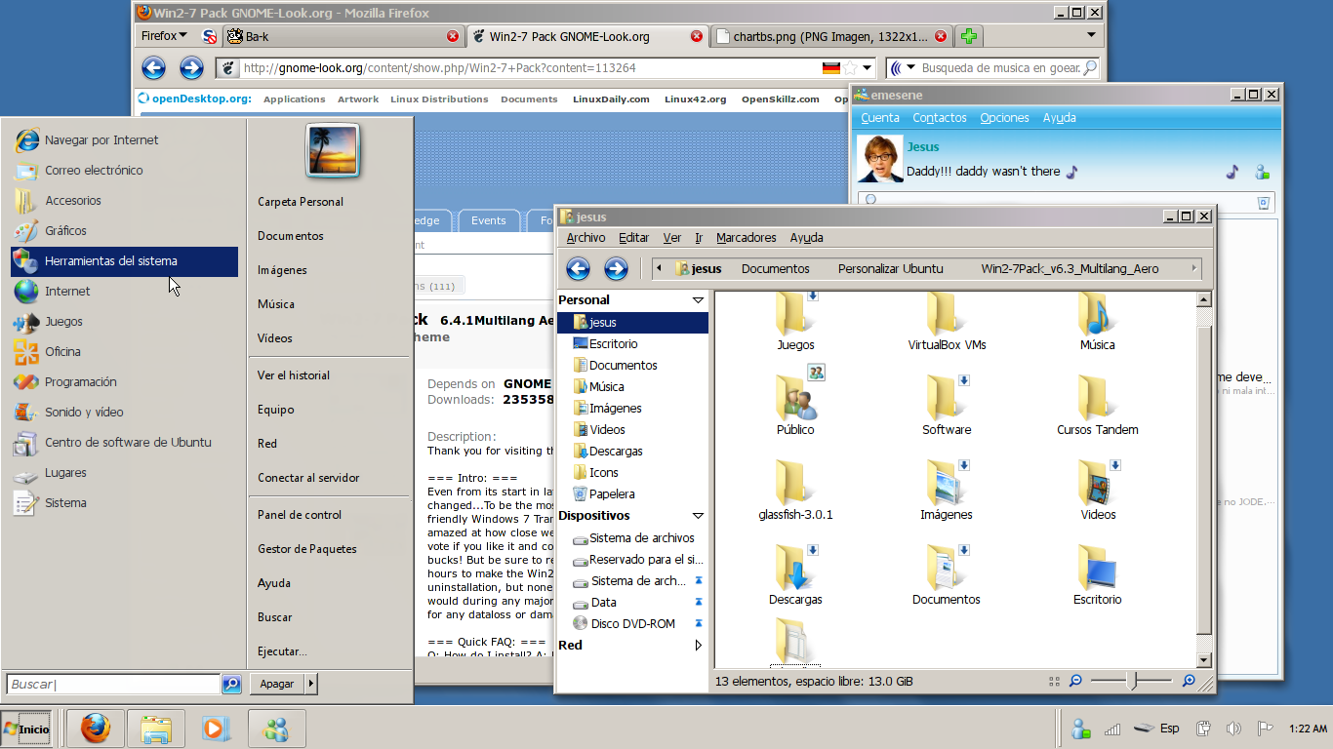Click Documentos path bar button
Viewport: 1333px width, 749px height.
pos(776,269)
